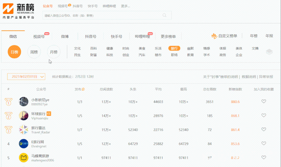Viewport: 281px width, 167px height.
Task: Open E旅行网 avatar thumbnail
Action: coord(24,144)
